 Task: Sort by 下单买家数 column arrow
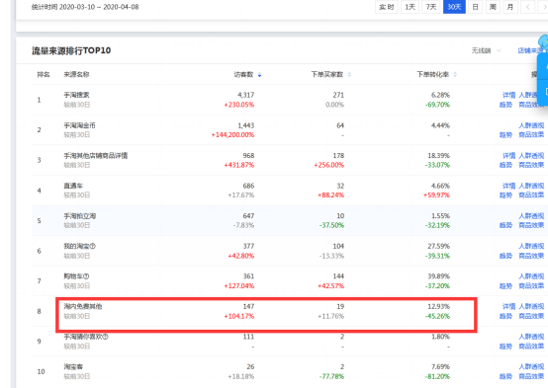click(x=349, y=75)
